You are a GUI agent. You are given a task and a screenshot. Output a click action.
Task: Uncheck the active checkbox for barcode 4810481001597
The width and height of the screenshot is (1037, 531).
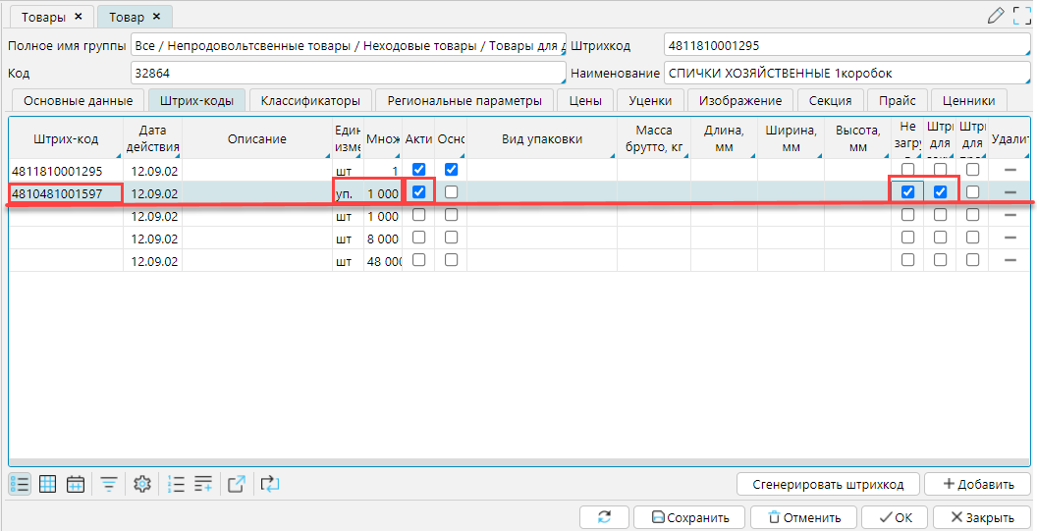click(x=419, y=192)
